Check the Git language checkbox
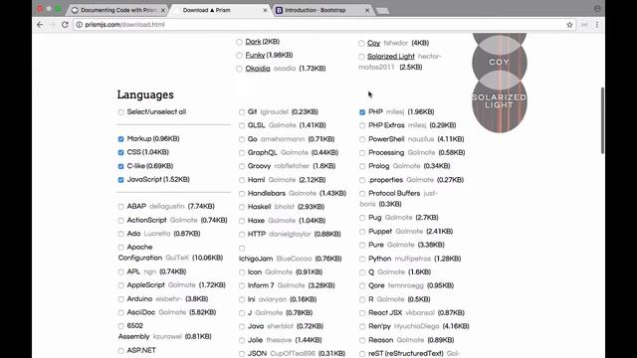This screenshot has height=358, width=637. click(242, 112)
